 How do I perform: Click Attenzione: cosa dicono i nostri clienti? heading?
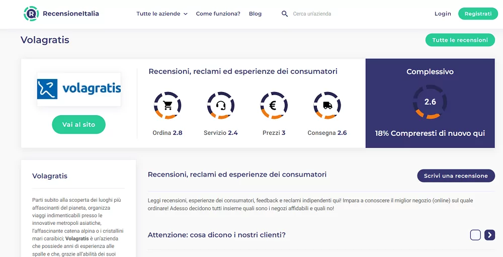tap(216, 235)
